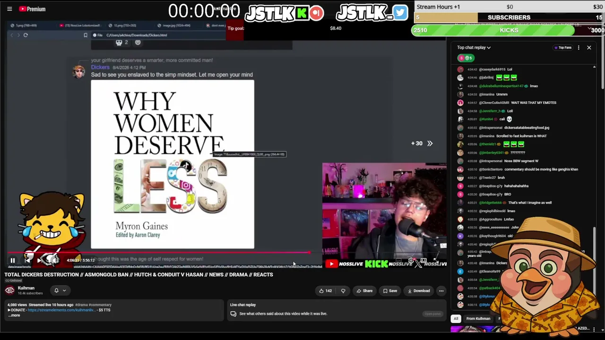Pause the video playback
The width and height of the screenshot is (605, 340).
pyautogui.click(x=13, y=260)
